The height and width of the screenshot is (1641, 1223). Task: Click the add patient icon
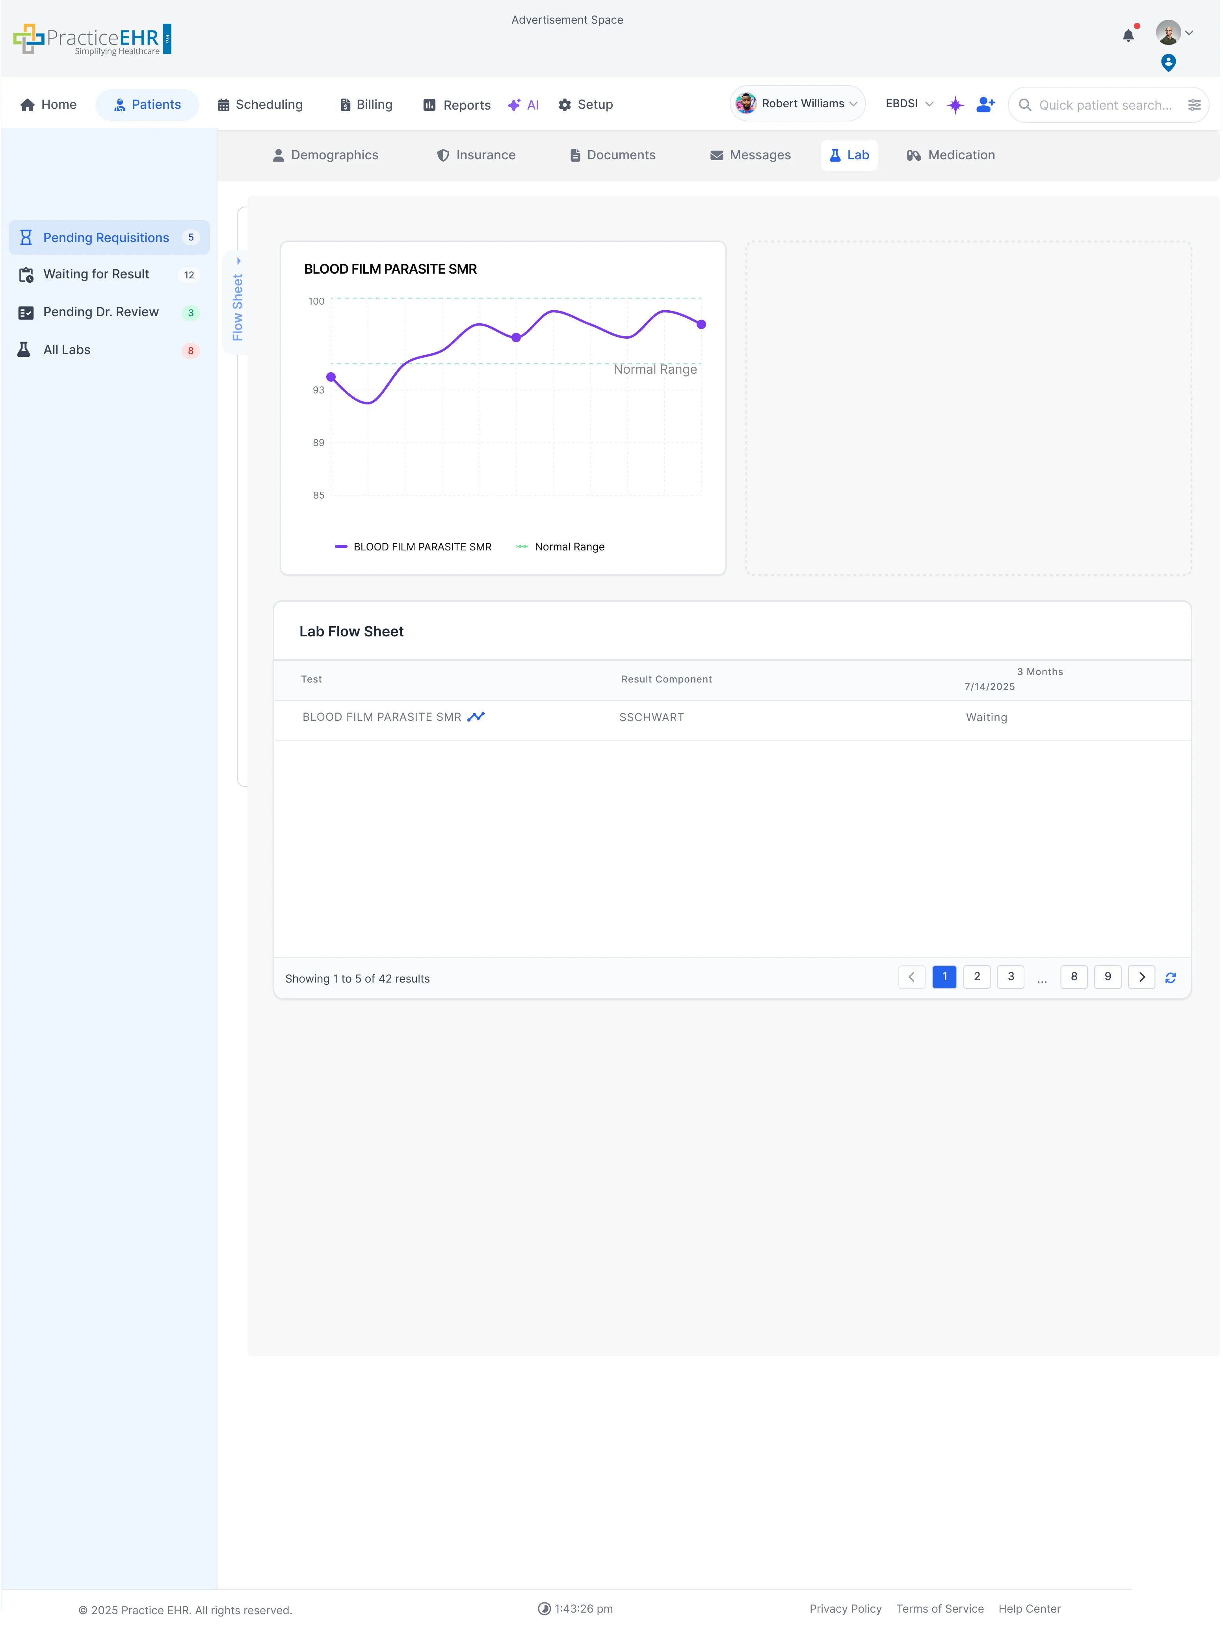pyautogui.click(x=985, y=104)
